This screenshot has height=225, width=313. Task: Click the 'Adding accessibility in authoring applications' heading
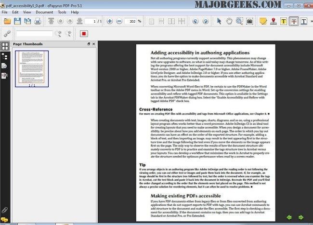[200, 53]
